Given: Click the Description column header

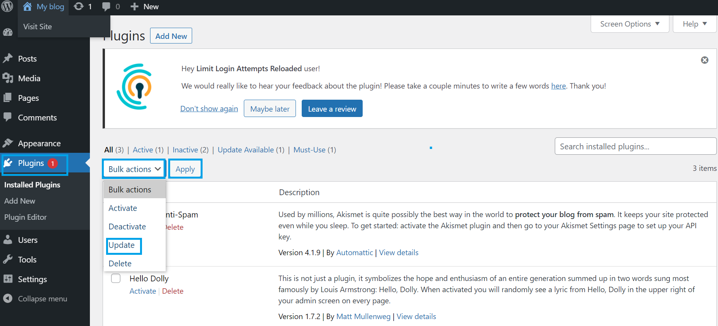Looking at the screenshot, I should [299, 192].
